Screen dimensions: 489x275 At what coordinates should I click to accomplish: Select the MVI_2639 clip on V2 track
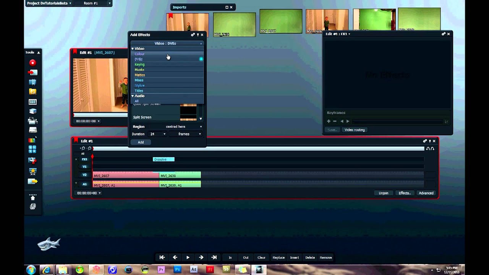coord(180,175)
